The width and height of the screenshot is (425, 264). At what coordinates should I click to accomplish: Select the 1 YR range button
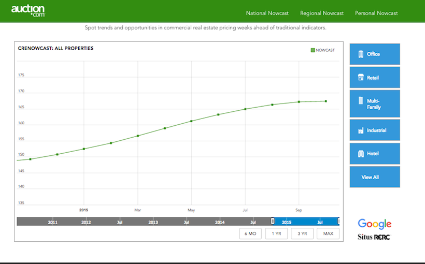(276, 233)
